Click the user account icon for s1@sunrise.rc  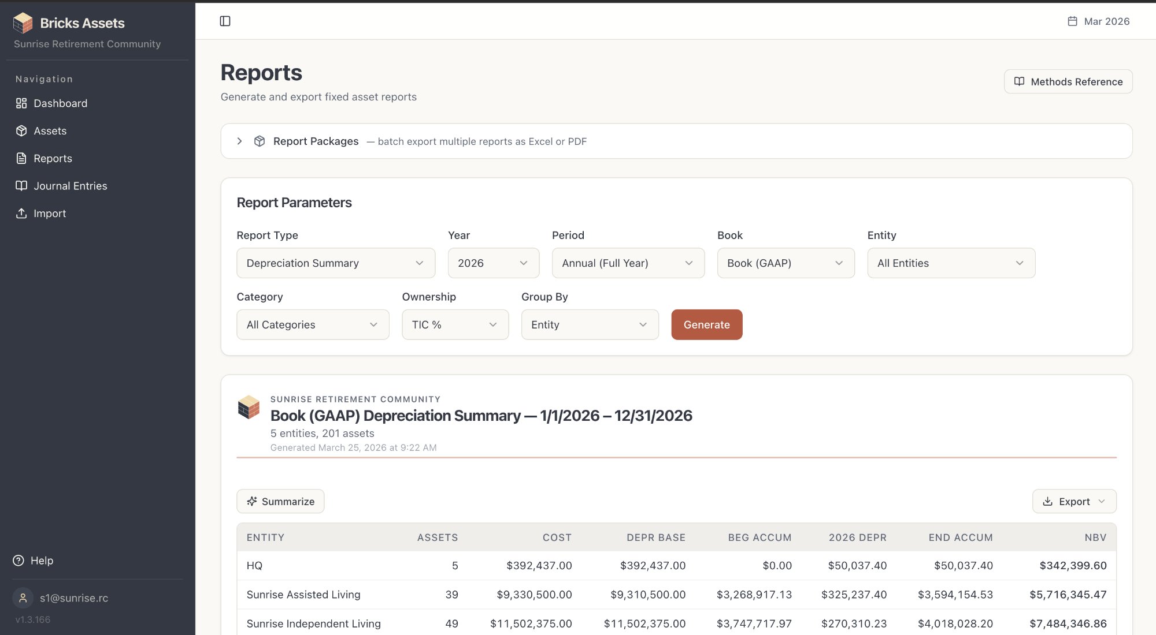click(x=23, y=598)
